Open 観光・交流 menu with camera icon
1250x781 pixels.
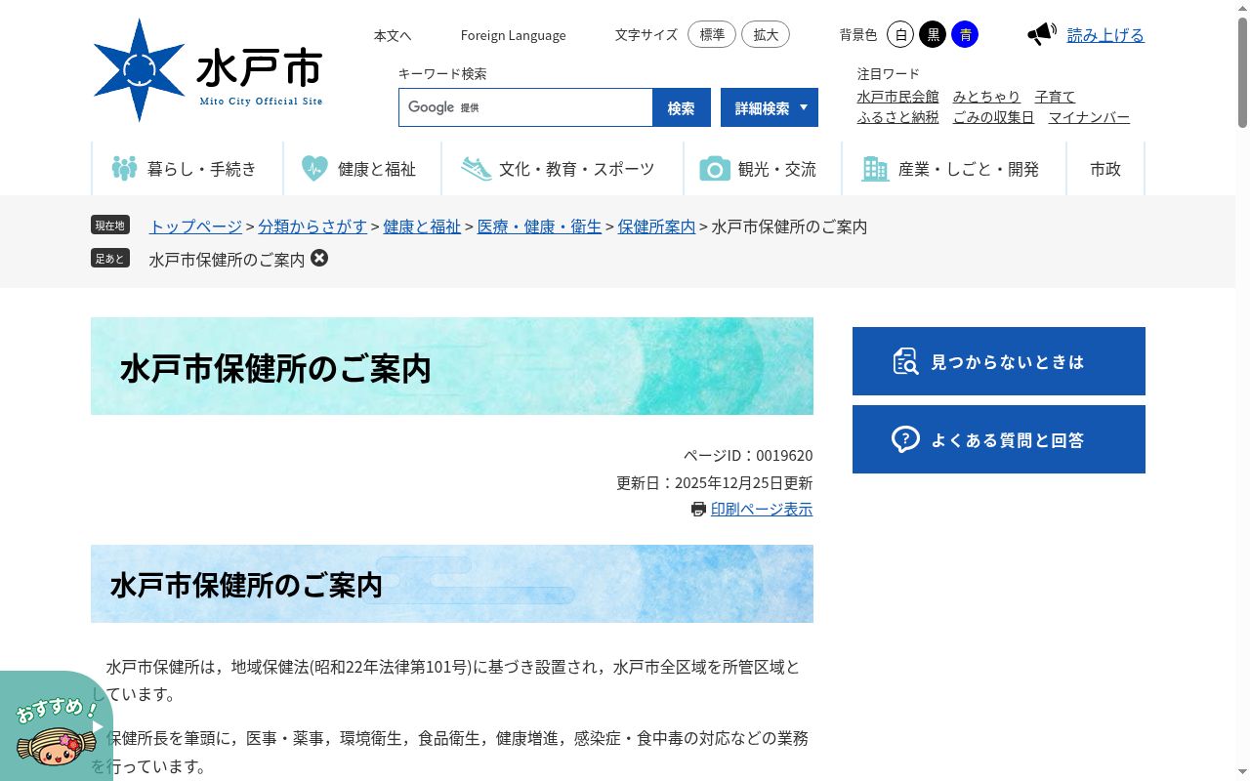(x=763, y=169)
